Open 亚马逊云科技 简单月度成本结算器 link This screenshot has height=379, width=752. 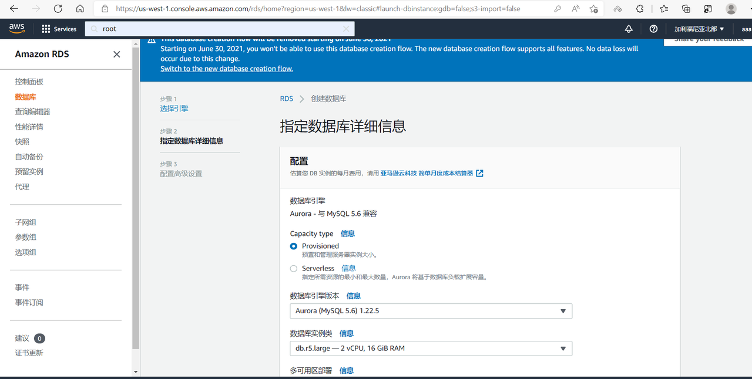tap(427, 173)
